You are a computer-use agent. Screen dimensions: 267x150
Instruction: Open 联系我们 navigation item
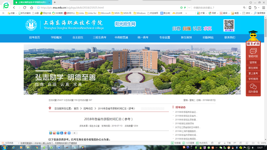[x=230, y=37]
